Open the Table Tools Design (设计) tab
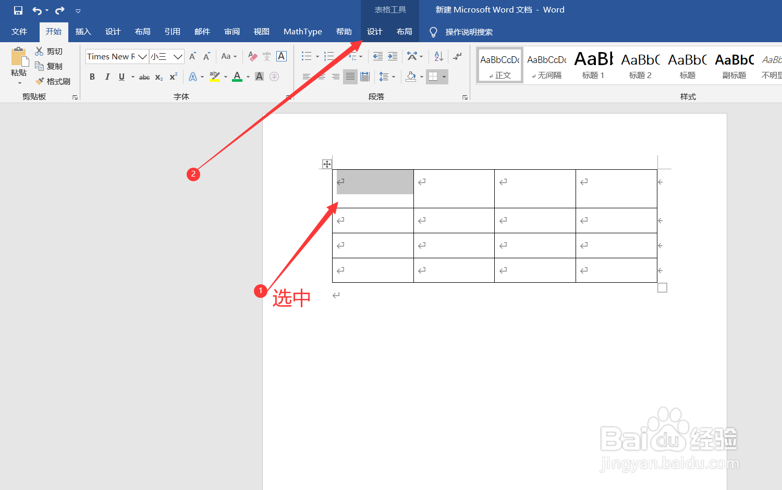 click(375, 32)
